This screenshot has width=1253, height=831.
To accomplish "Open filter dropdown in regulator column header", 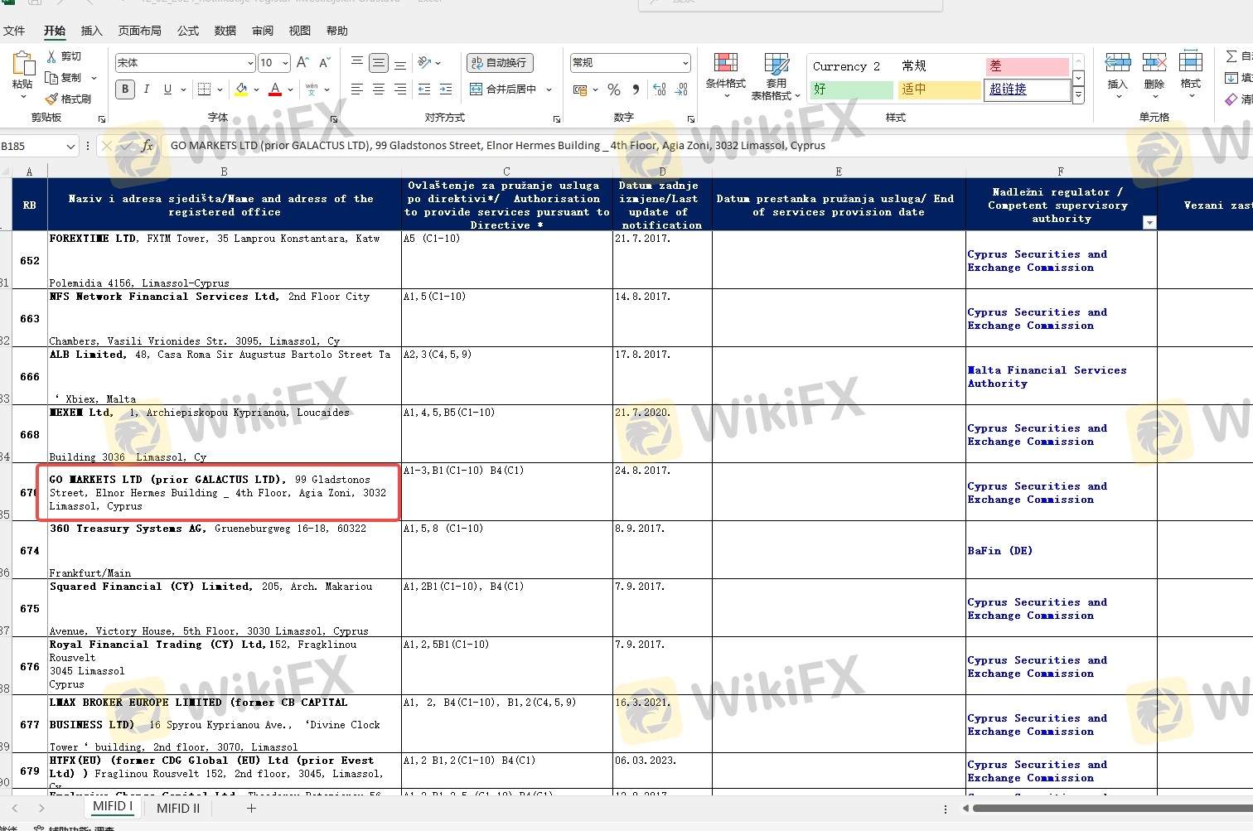I will (x=1149, y=222).
